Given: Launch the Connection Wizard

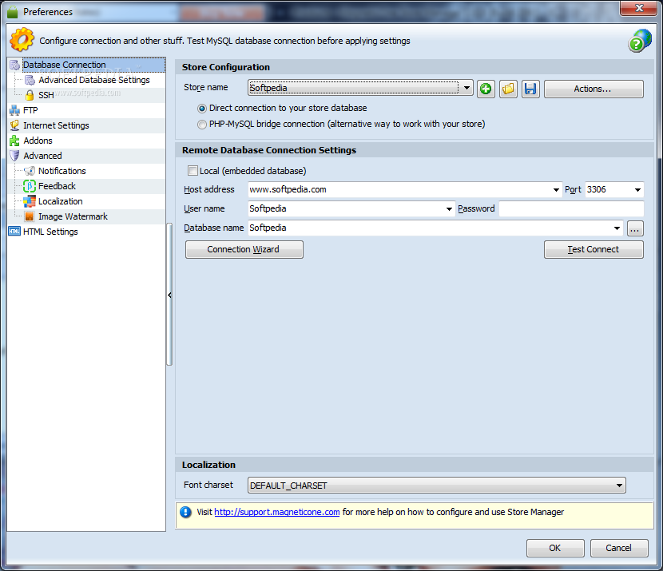Looking at the screenshot, I should pyautogui.click(x=244, y=249).
